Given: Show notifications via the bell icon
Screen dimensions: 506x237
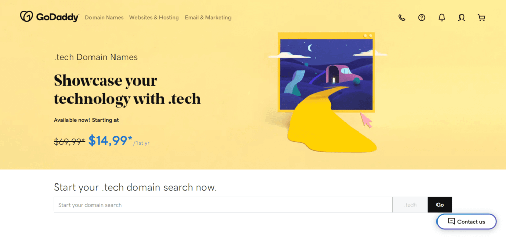Looking at the screenshot, I should [442, 18].
